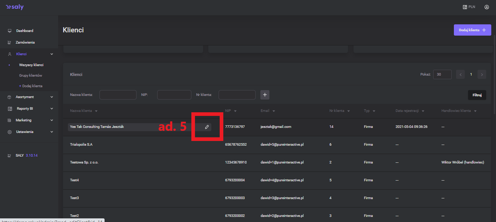
Task: Click the Dodaj klienta button
Action: 472,30
